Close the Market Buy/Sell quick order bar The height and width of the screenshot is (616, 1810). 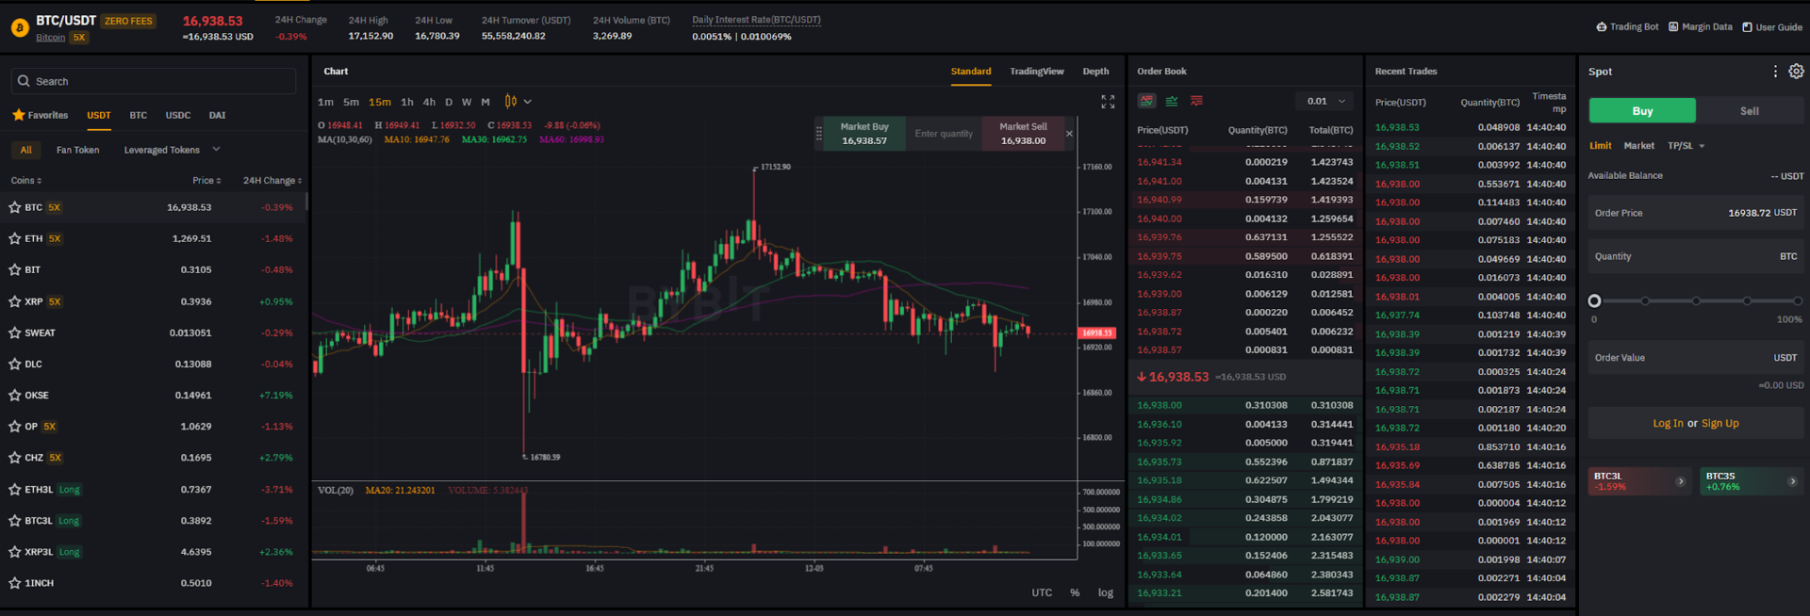(1069, 134)
